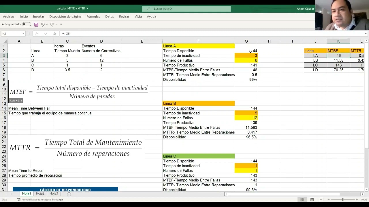This screenshot has height=207, width=369.
Task: Click the Undo arrow icon
Action: pyautogui.click(x=43, y=24)
